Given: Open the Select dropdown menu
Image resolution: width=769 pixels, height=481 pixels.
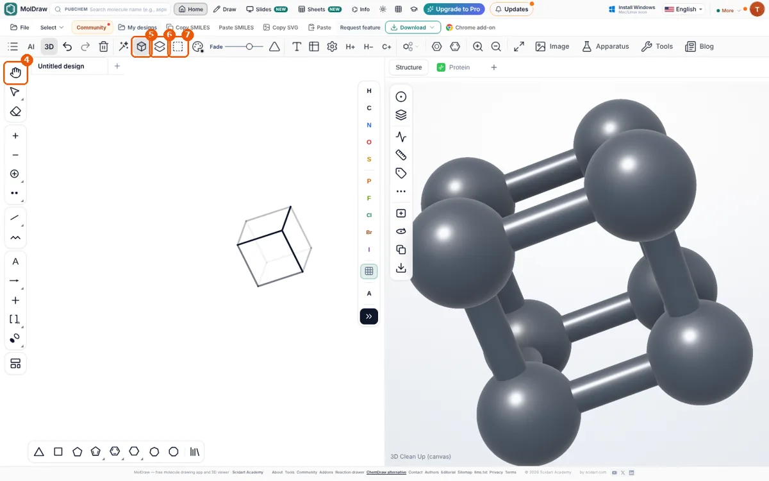Looking at the screenshot, I should (x=52, y=28).
